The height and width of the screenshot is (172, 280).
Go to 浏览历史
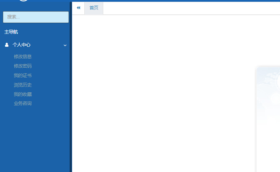[23, 85]
